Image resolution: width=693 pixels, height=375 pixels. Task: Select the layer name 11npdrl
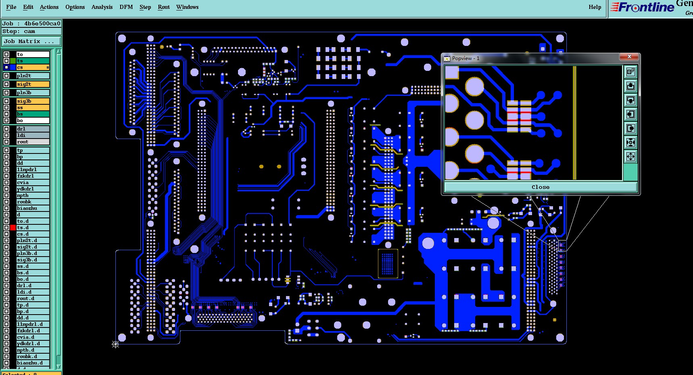pos(33,170)
